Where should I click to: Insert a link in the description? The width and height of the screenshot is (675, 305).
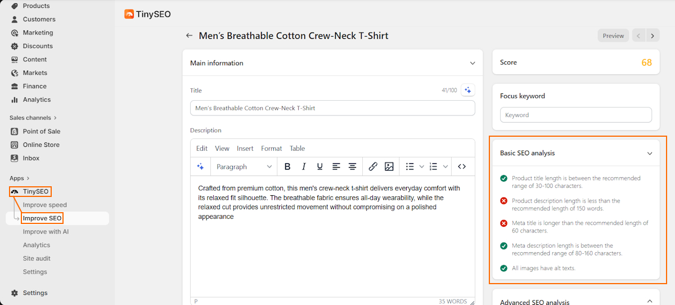click(373, 167)
